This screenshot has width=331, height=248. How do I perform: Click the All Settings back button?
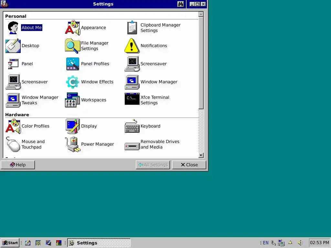(x=153, y=165)
